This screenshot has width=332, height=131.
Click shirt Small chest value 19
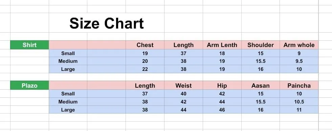pyautogui.click(x=145, y=53)
